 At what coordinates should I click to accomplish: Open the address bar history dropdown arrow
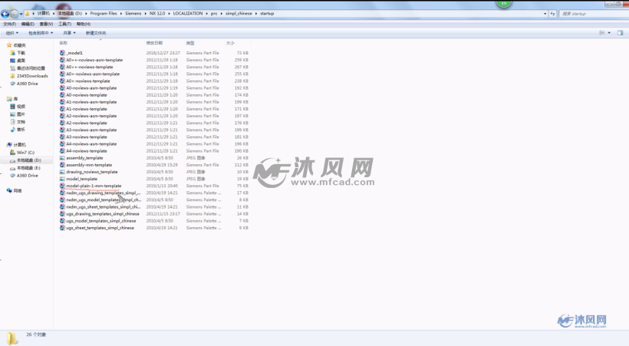coord(545,14)
